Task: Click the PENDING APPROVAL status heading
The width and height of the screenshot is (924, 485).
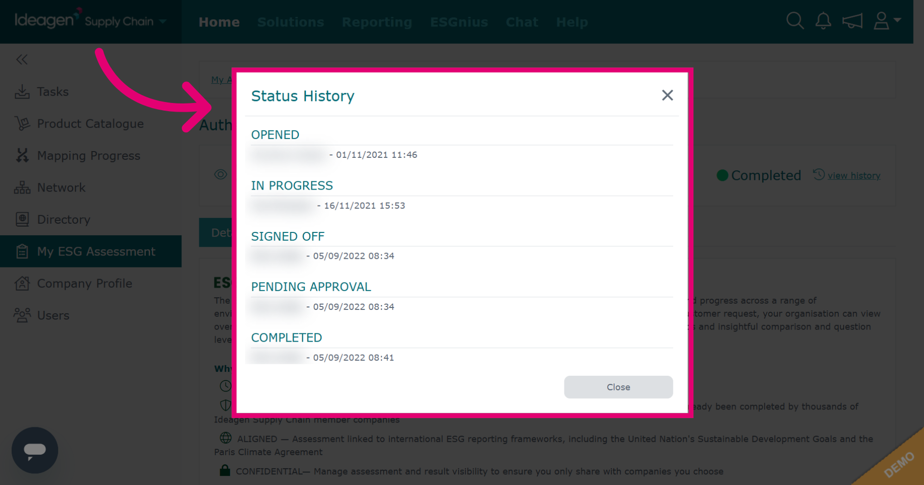Action: [311, 287]
